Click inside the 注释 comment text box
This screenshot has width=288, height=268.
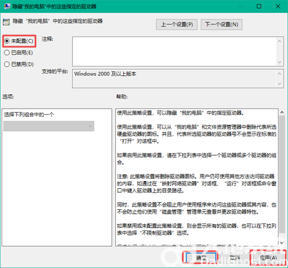[174, 51]
